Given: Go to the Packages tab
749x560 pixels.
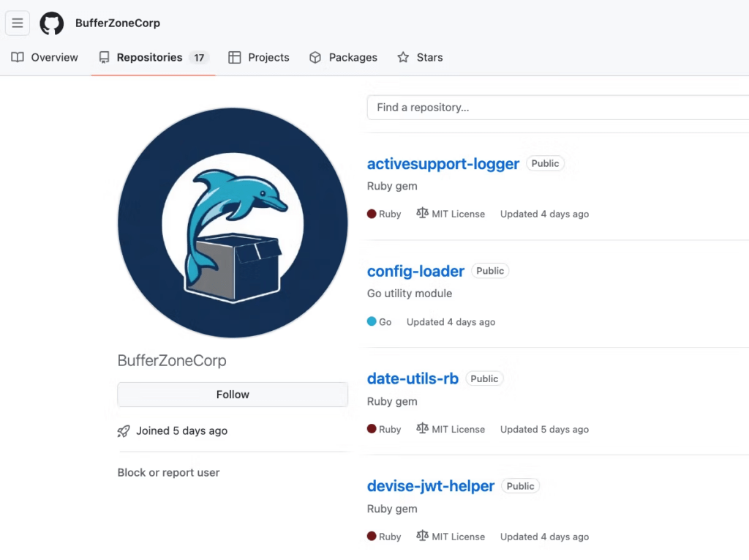Looking at the screenshot, I should (344, 57).
